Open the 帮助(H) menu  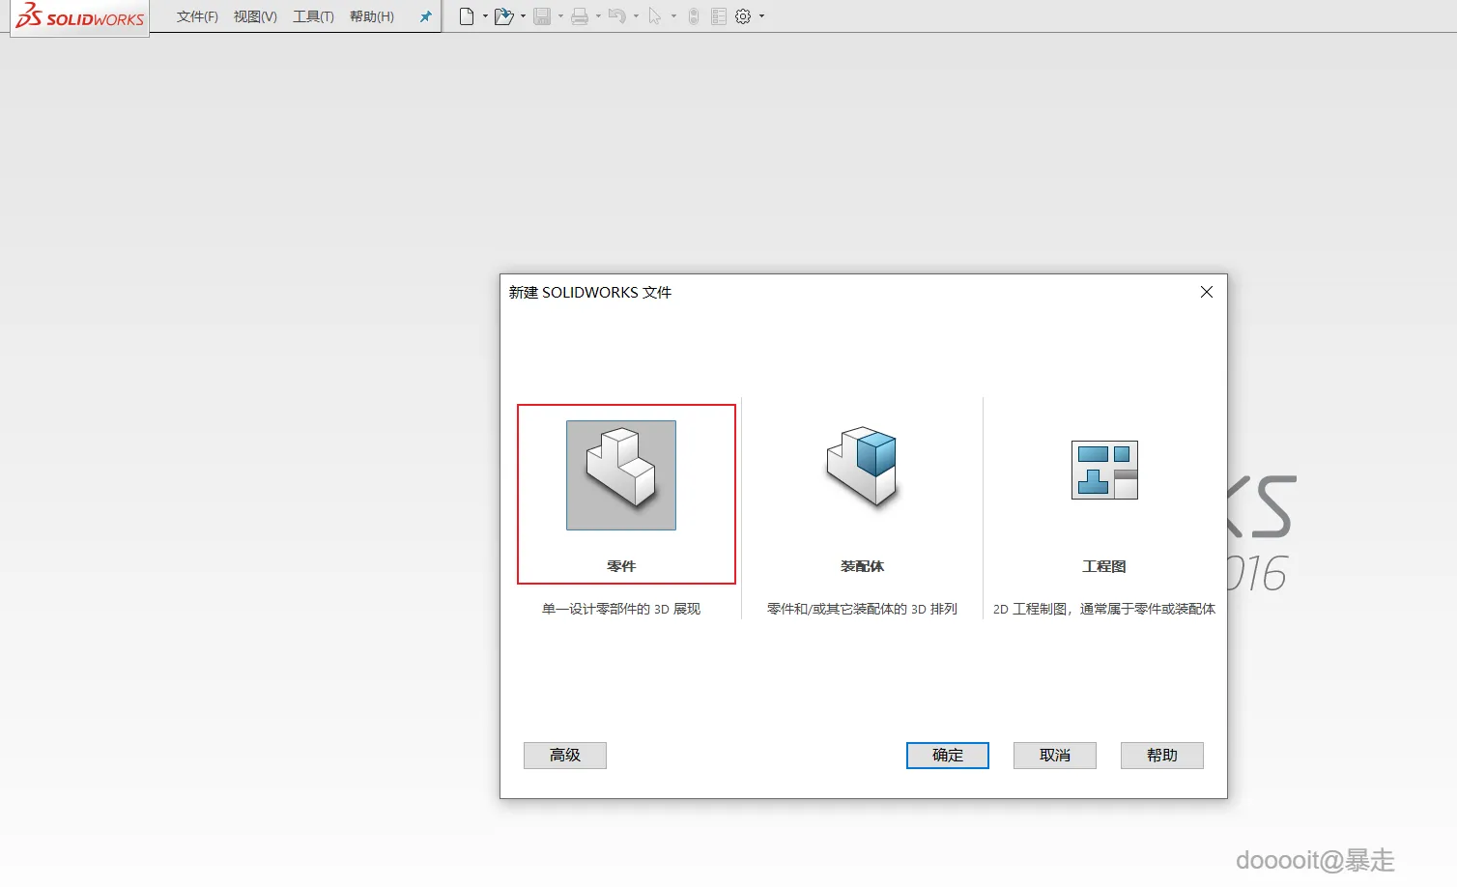(372, 16)
